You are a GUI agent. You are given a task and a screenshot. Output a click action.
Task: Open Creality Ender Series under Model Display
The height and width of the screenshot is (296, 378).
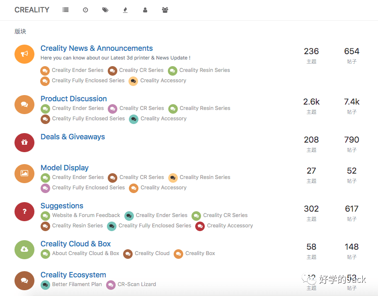pyautogui.click(x=78, y=177)
